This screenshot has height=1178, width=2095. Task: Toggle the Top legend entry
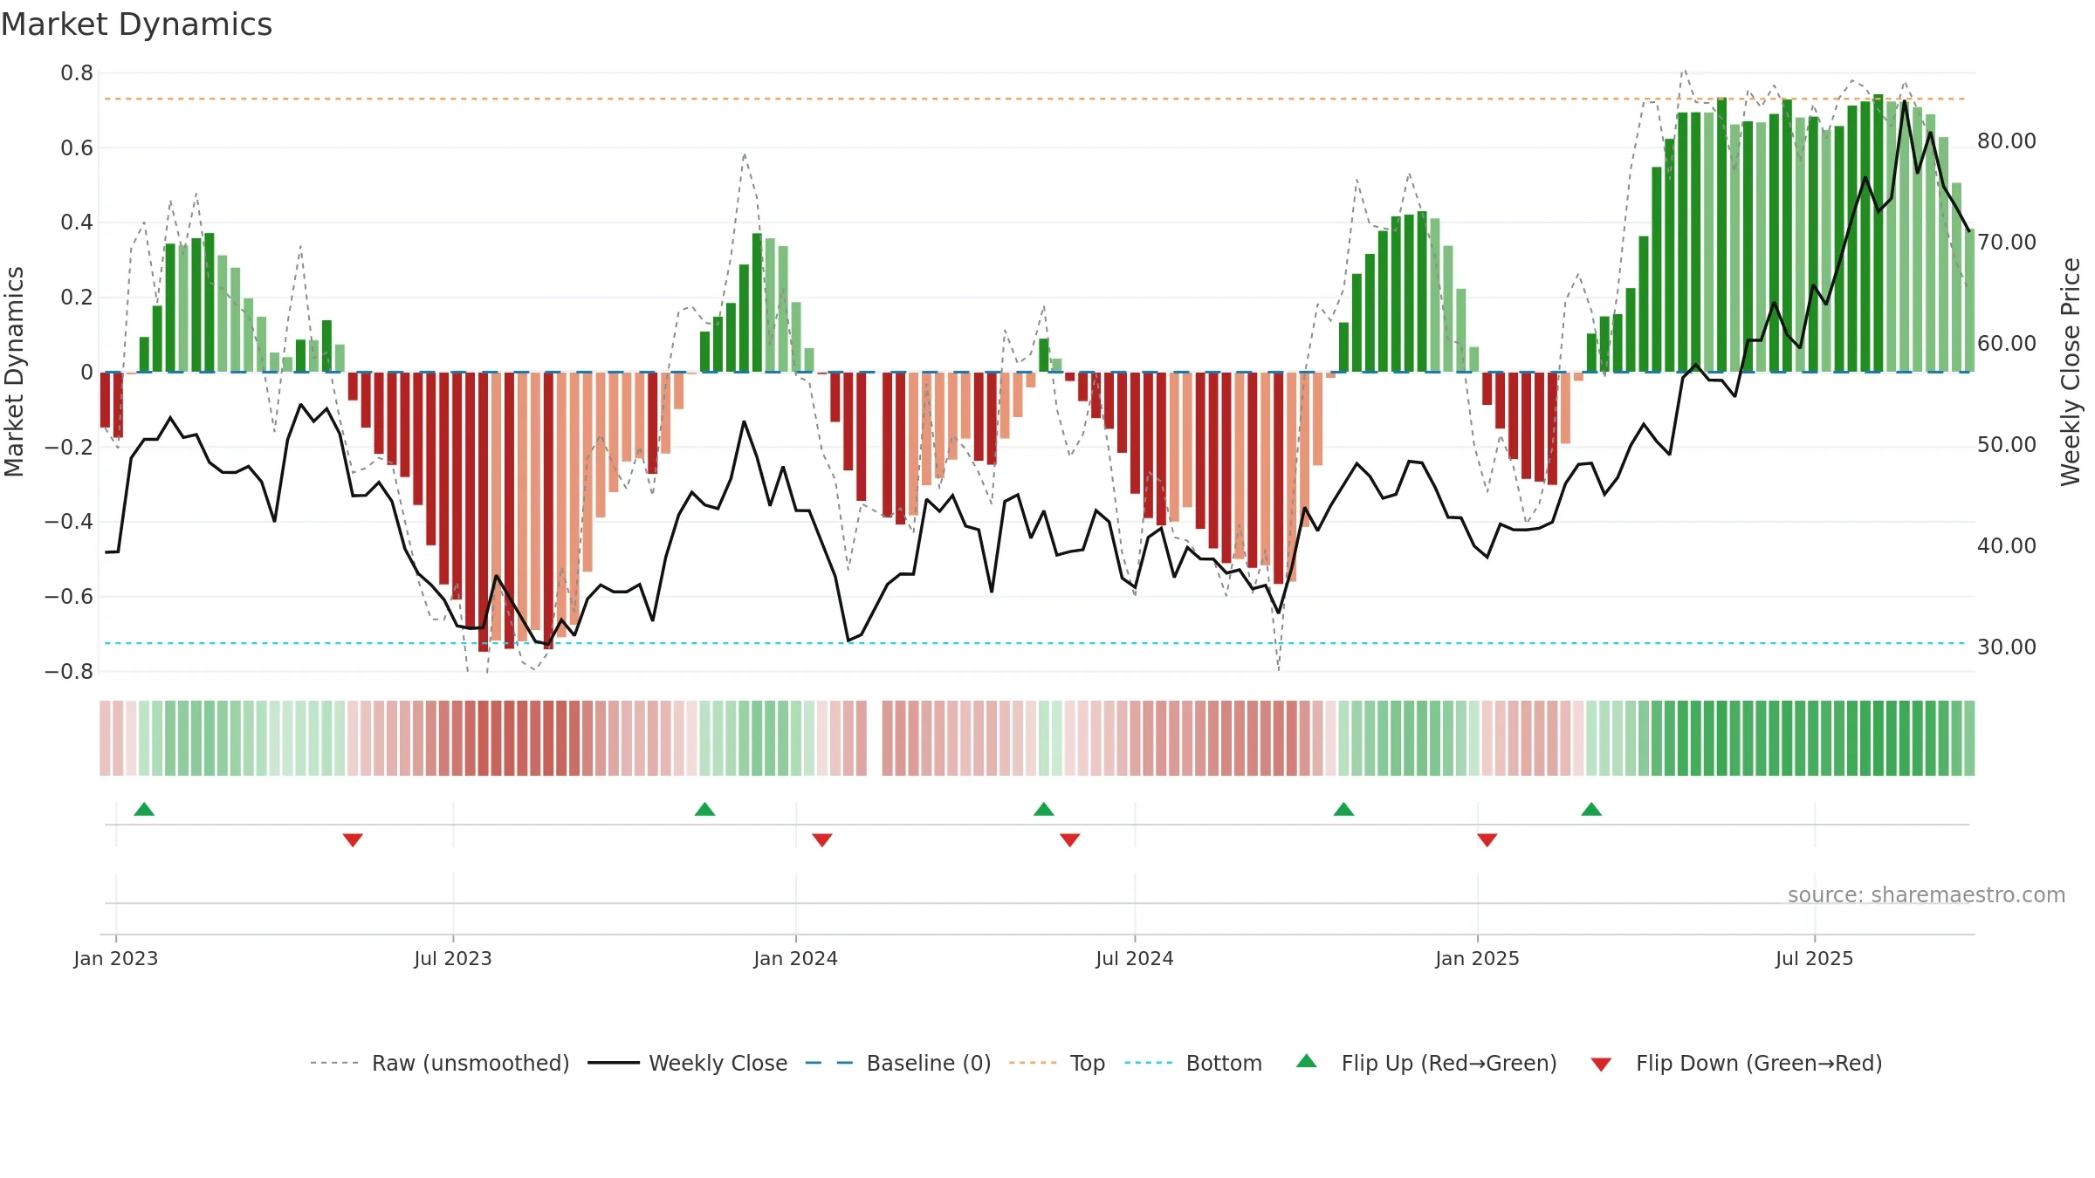[1057, 1063]
